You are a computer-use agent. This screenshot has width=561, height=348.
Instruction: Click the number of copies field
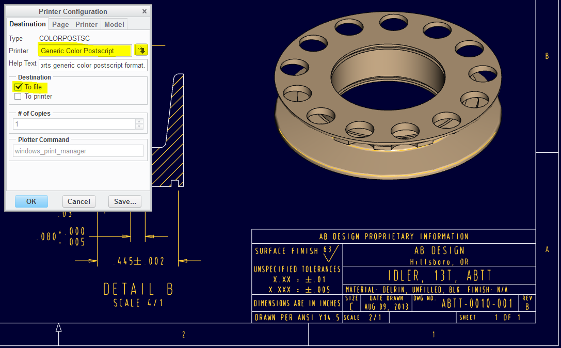click(x=74, y=124)
